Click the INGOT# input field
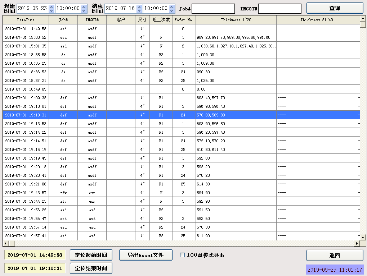The image size is (367, 276). click(279, 9)
